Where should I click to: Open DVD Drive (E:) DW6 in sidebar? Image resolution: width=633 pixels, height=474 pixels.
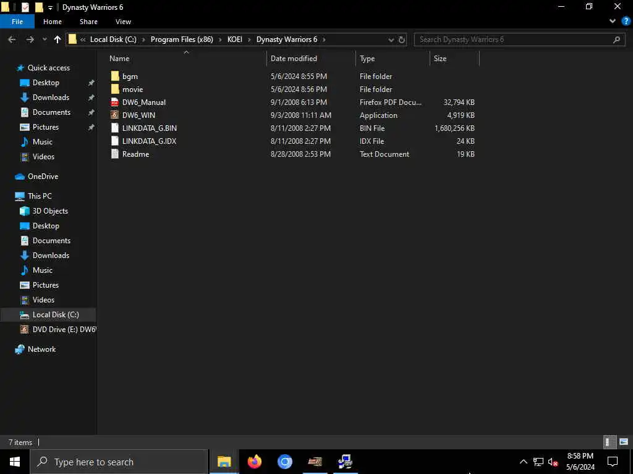[x=64, y=330]
